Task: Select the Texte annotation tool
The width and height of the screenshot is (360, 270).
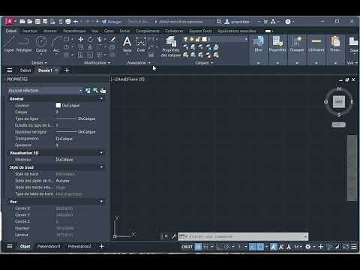Action: 127,44
